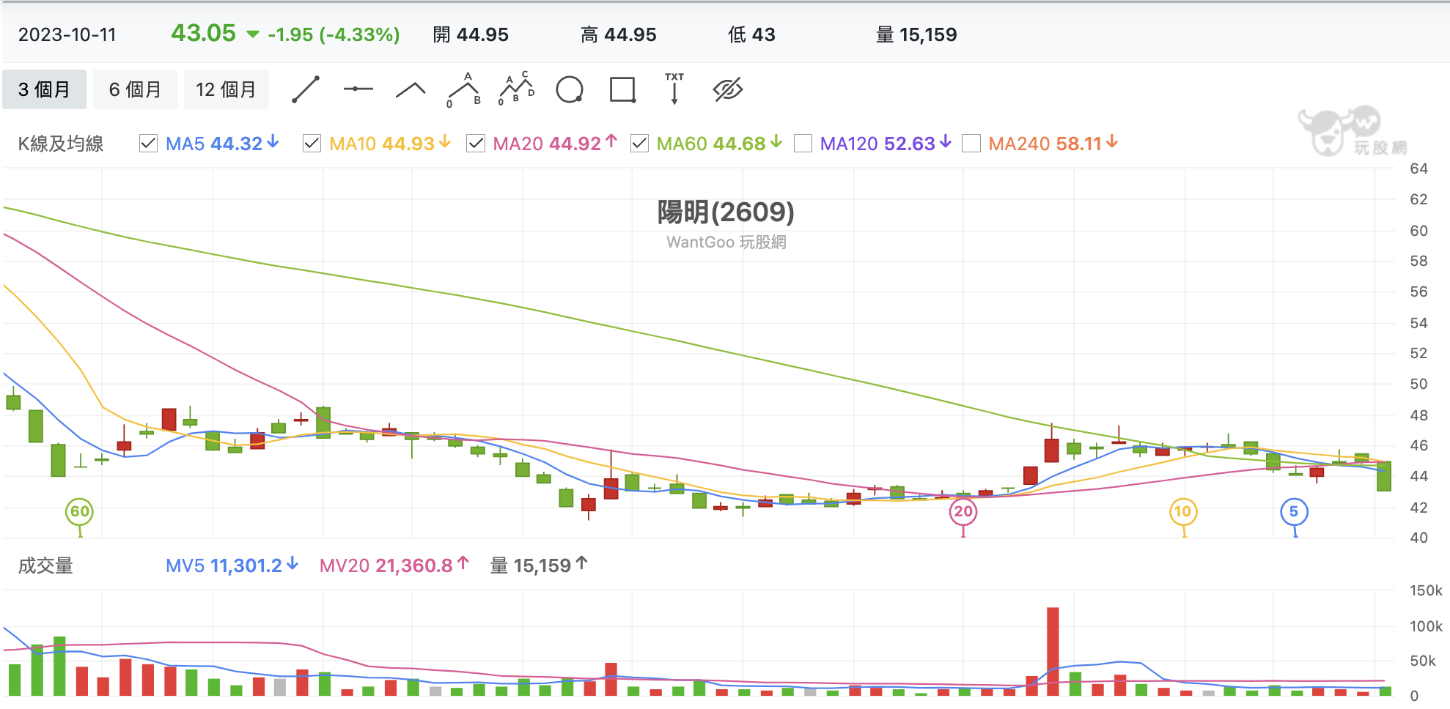Choose the angle line drawing tool

[x=411, y=90]
